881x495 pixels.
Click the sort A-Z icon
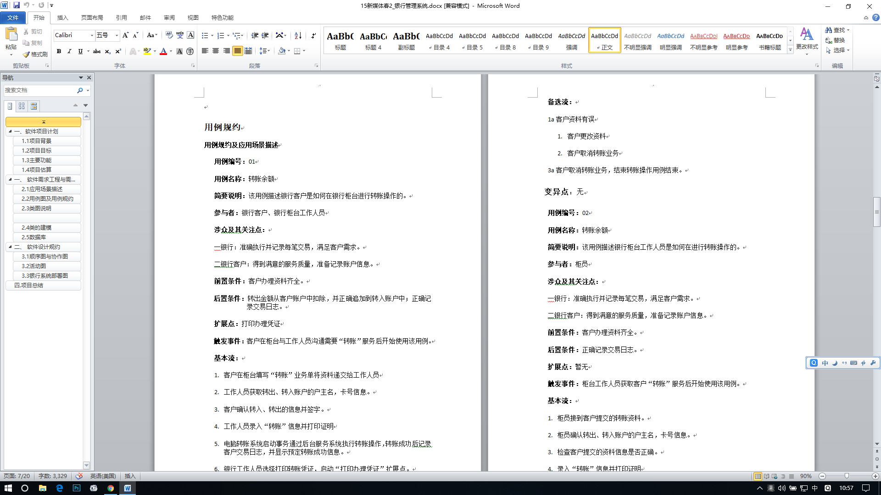point(298,35)
